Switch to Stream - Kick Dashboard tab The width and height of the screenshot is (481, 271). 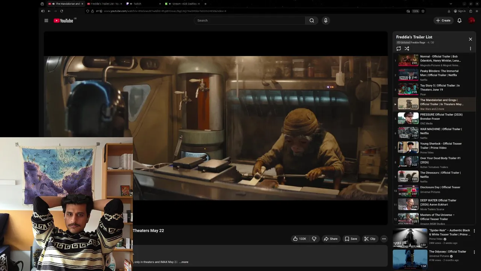tap(182, 4)
